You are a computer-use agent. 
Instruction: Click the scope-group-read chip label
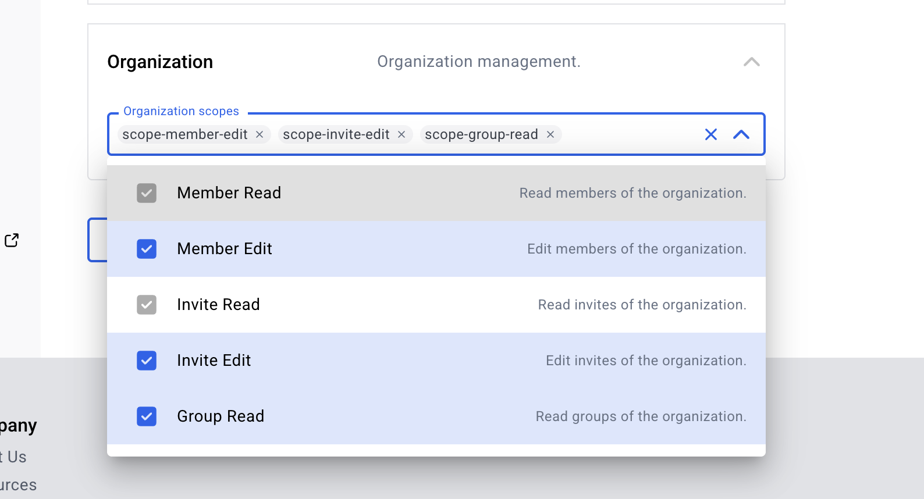pos(481,134)
